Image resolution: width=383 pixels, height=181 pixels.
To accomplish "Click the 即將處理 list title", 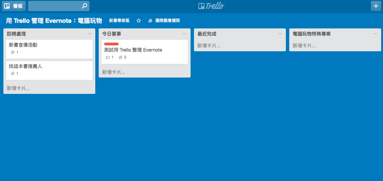I will 16,34.
